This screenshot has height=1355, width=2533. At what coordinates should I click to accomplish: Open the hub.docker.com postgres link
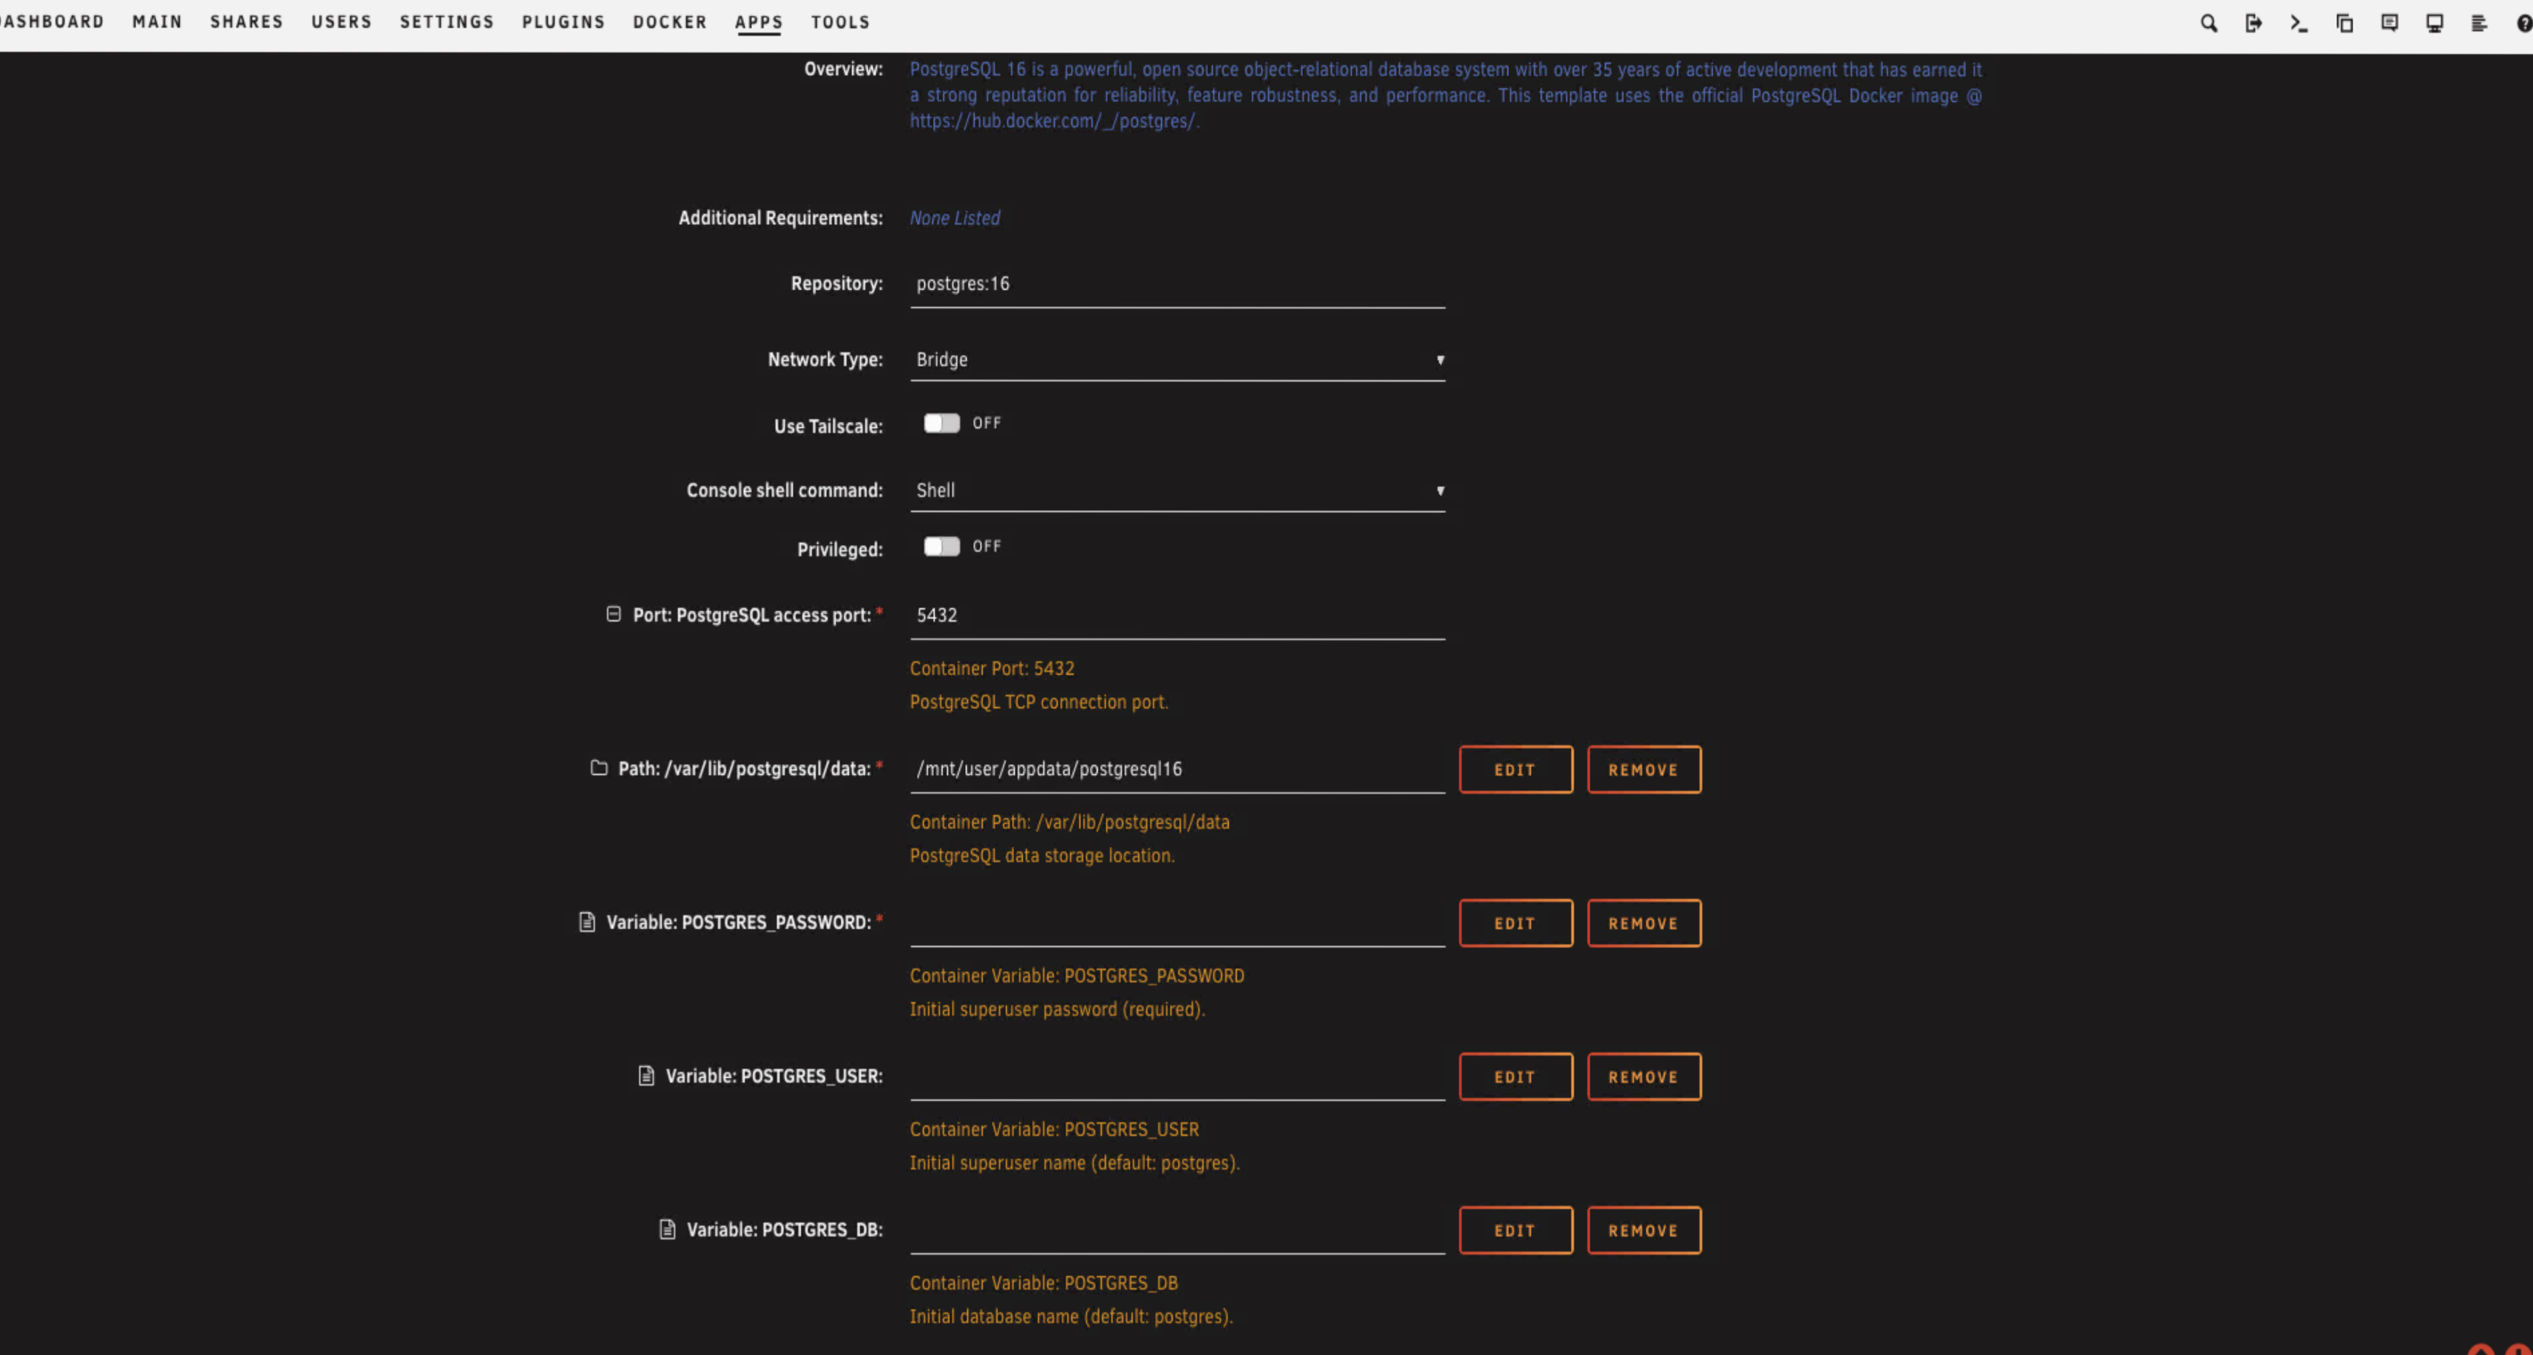click(x=1052, y=121)
